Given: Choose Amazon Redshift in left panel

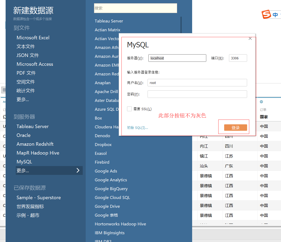Looking at the screenshot, I should [x=35, y=144].
